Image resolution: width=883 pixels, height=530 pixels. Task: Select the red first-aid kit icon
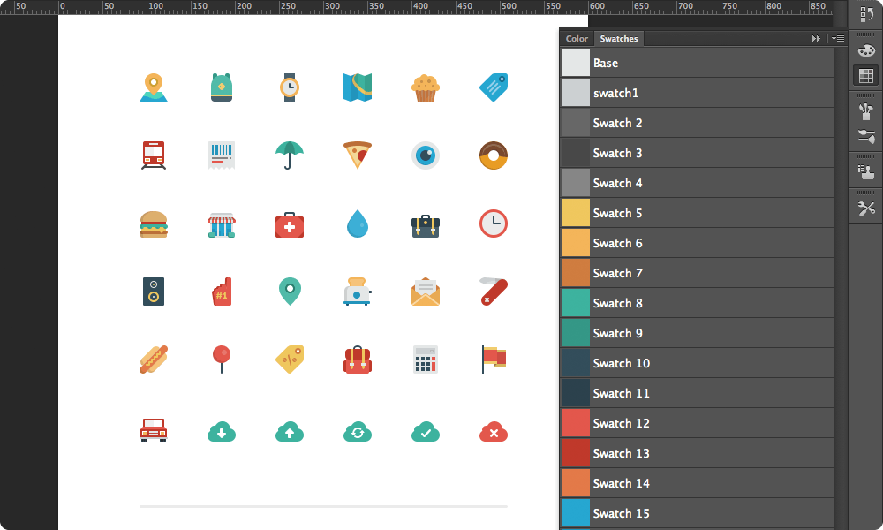click(290, 224)
